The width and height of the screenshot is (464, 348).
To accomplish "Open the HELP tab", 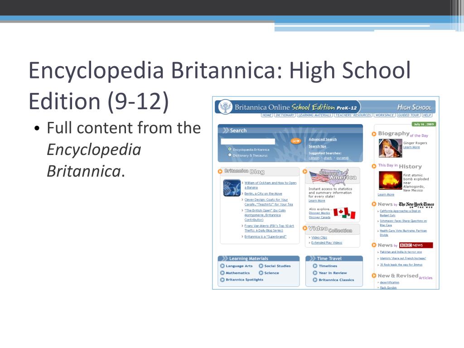I will coord(427,115).
